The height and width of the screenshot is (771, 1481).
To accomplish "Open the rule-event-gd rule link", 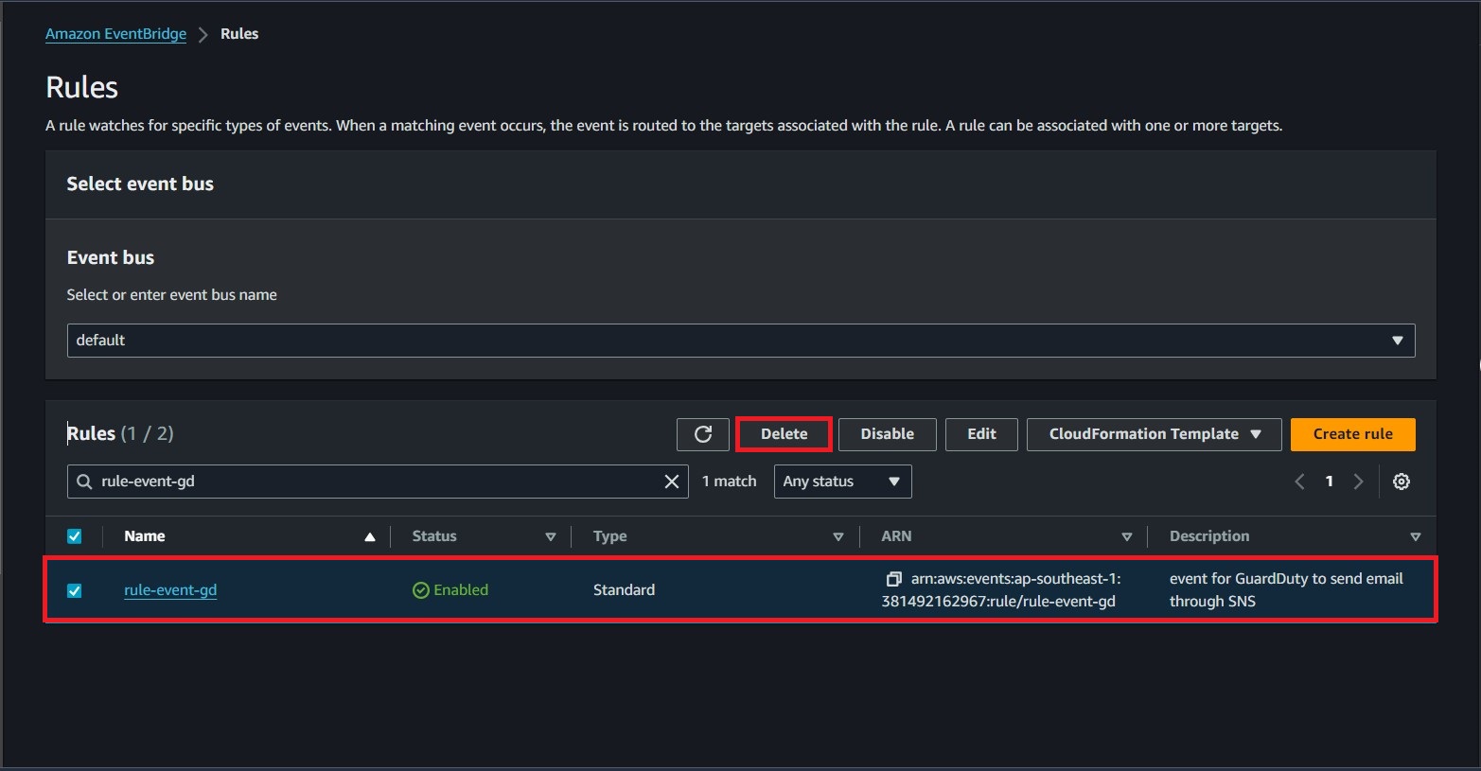I will 170,590.
